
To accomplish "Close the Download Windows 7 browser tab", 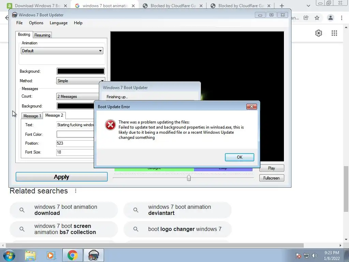I will point(65,6).
